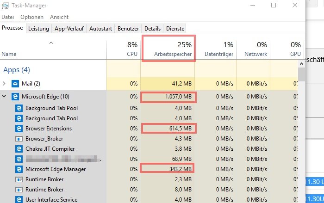Viewport: 324px width, 203px height.
Task: Click the scrollbar up arrow
Action: (301, 64)
